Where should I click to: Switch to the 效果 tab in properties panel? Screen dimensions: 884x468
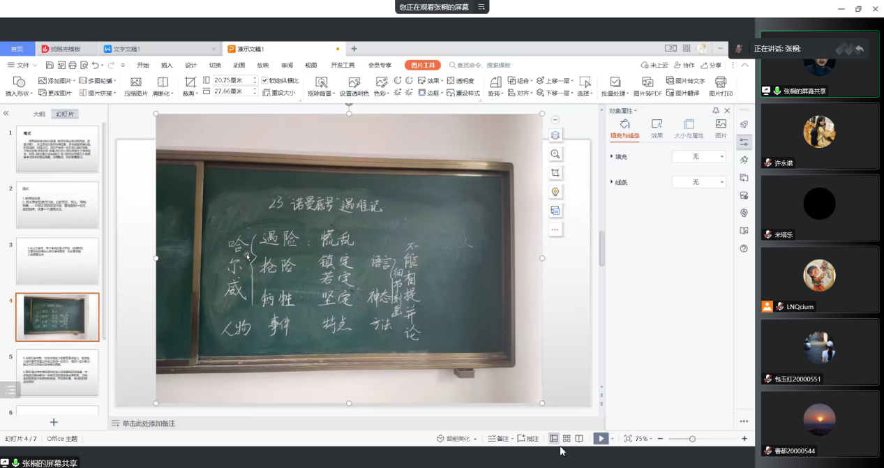coord(657,128)
